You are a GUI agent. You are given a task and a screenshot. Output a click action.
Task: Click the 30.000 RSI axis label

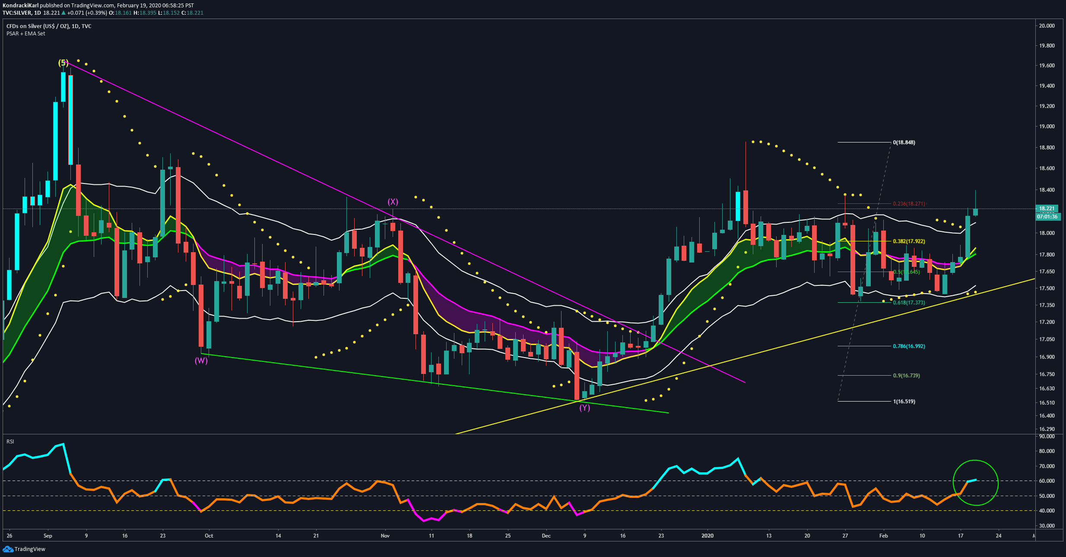(x=1047, y=526)
